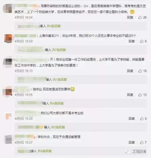Expand the 共7条回复 replies
Image resolution: width=151 pixels, height=158 pixels.
coord(59,50)
